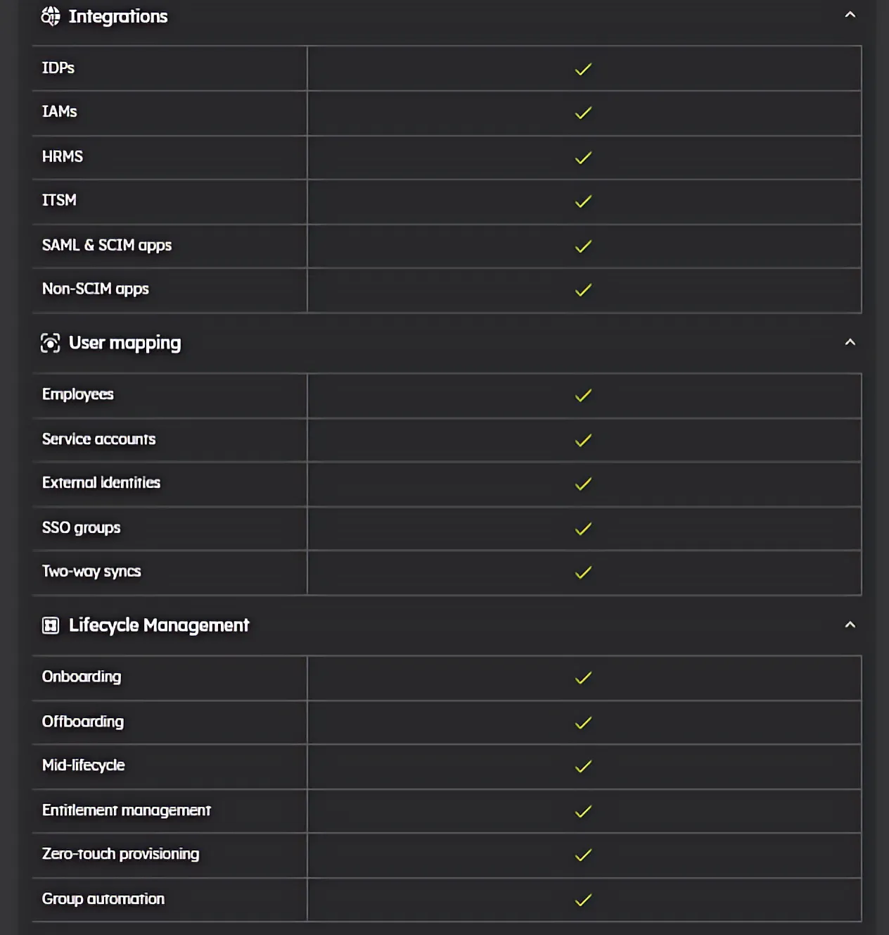Click the User mapping crosshair icon
The height and width of the screenshot is (935, 889).
point(51,343)
